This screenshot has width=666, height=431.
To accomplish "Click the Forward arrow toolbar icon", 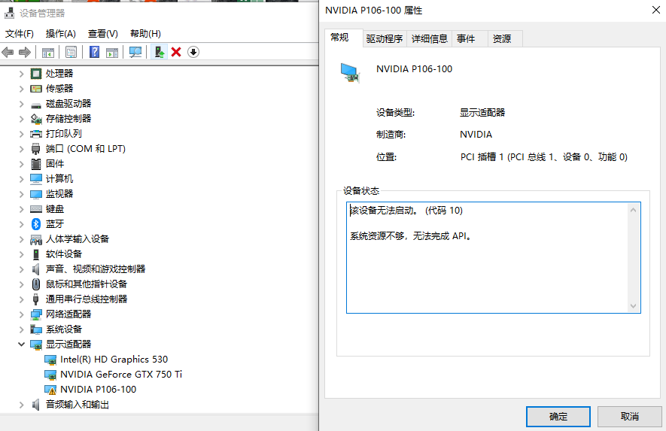I will pos(25,52).
